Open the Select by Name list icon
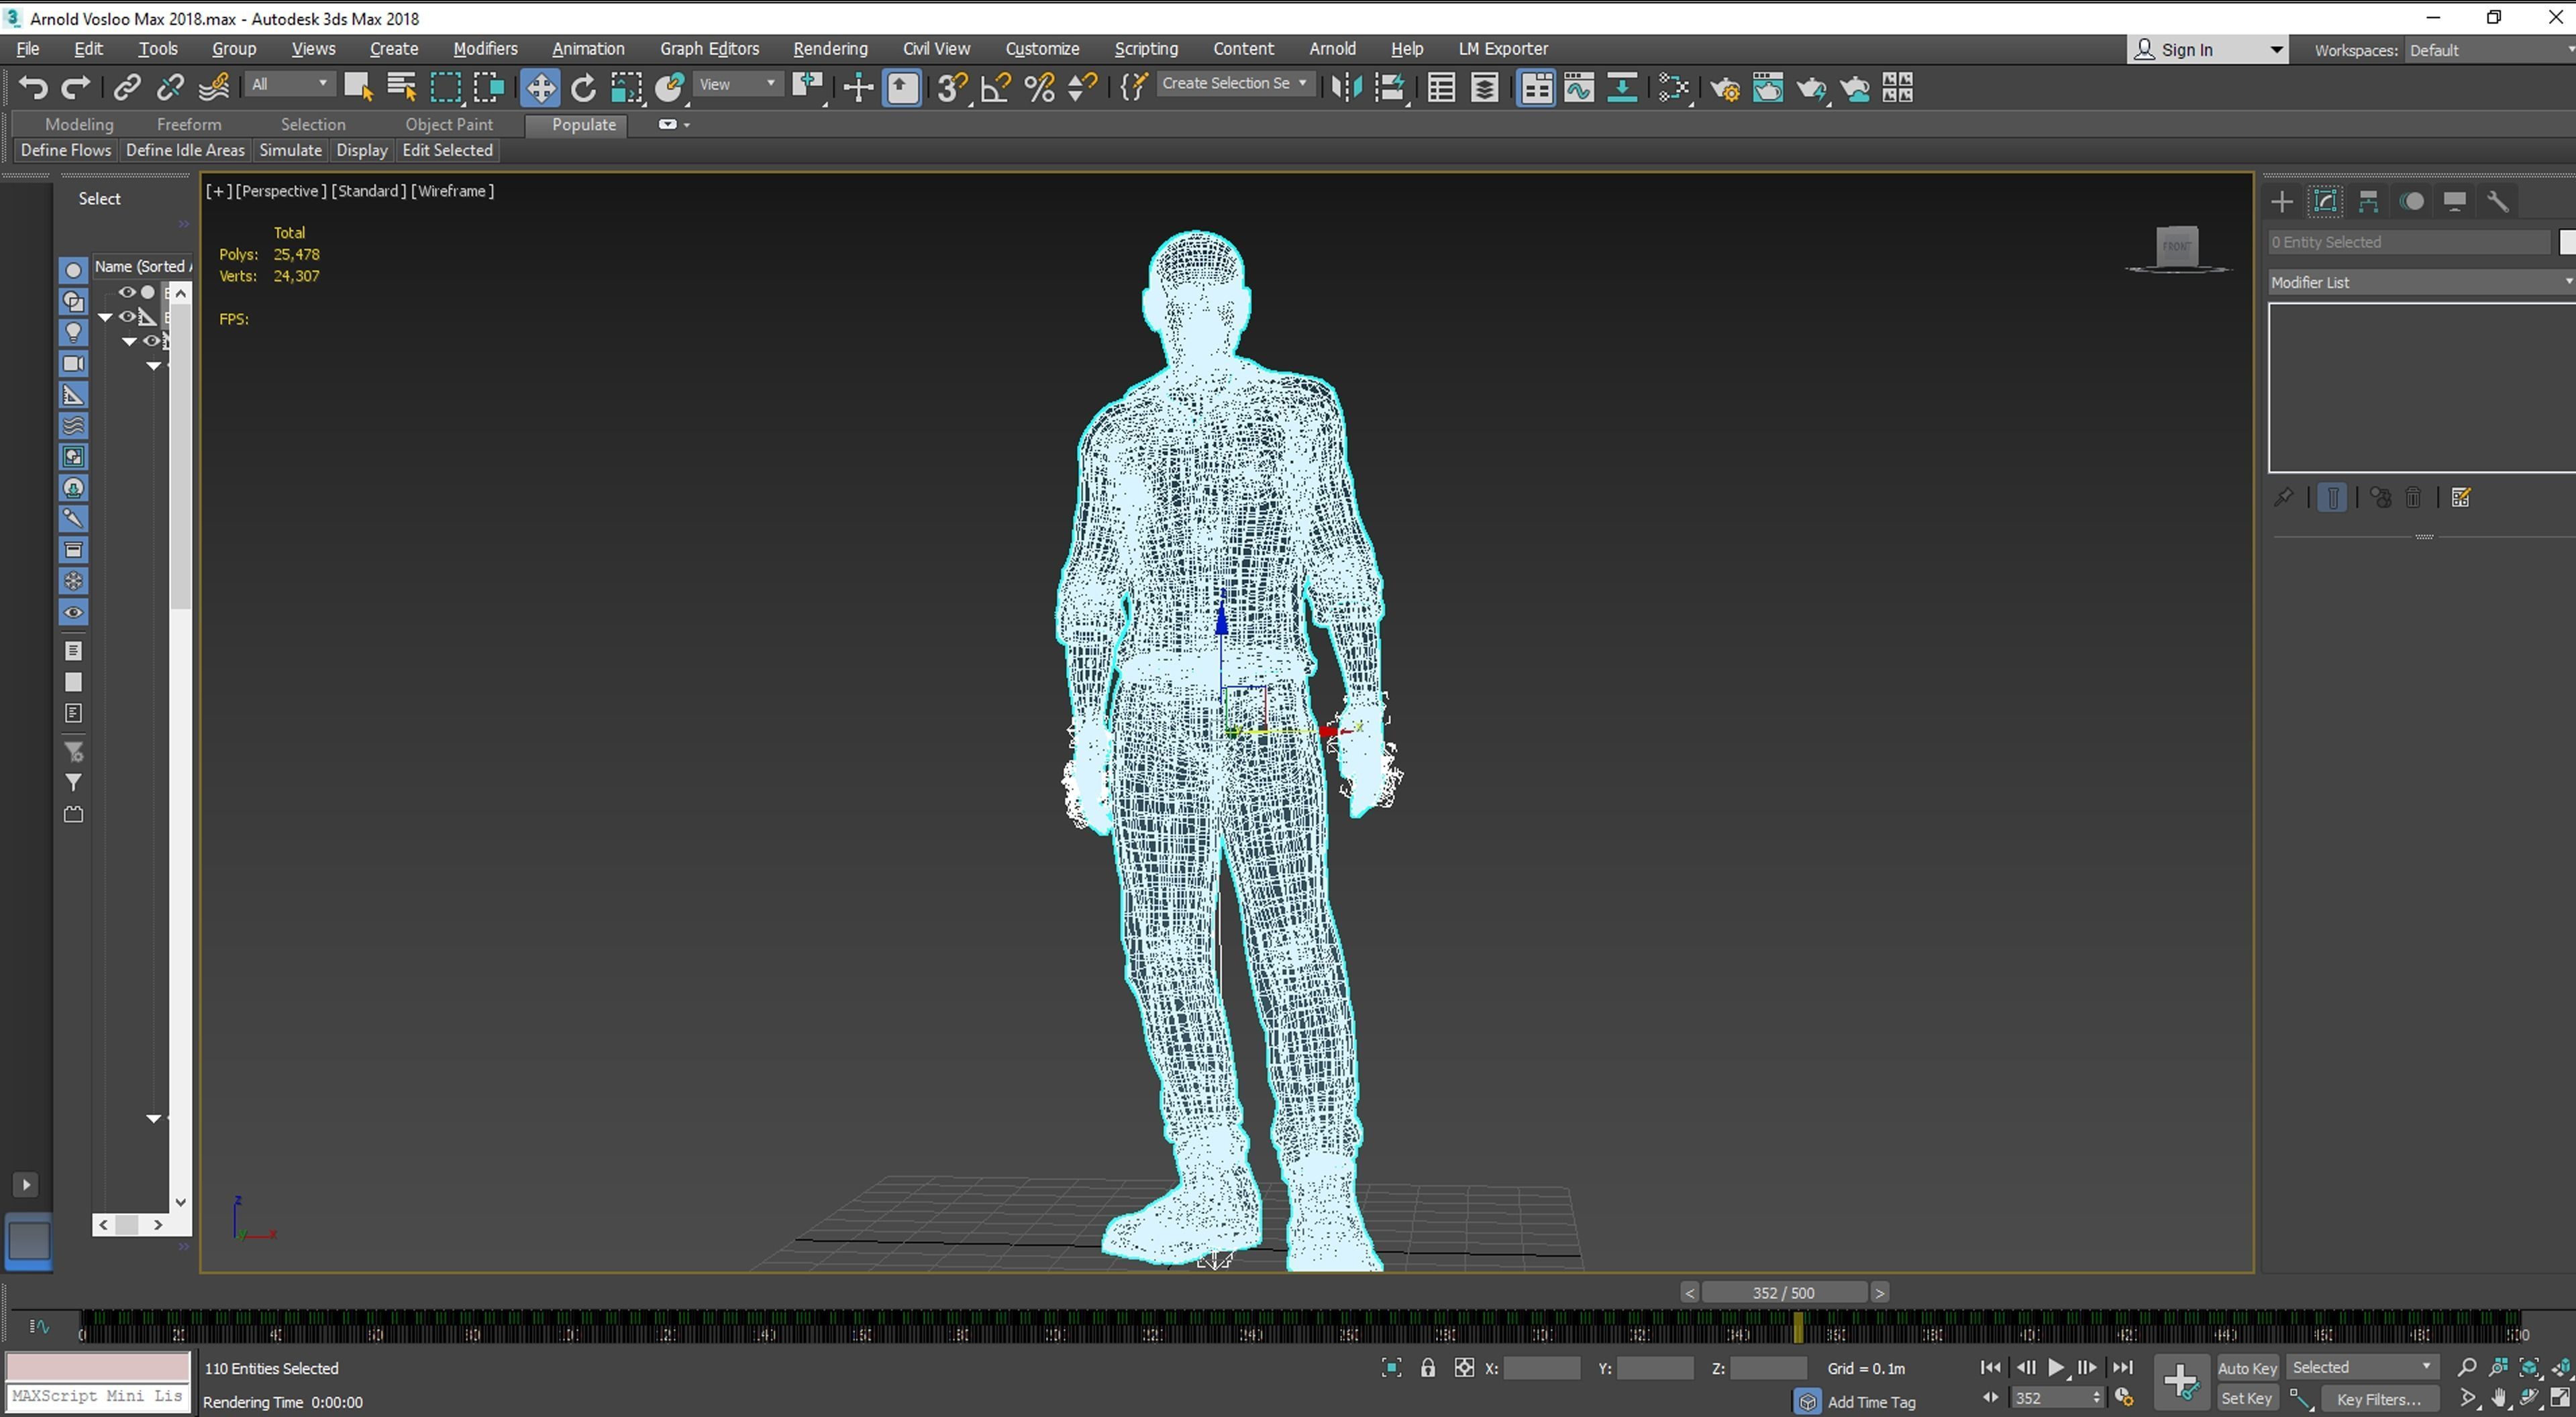2576x1417 pixels. coord(401,88)
